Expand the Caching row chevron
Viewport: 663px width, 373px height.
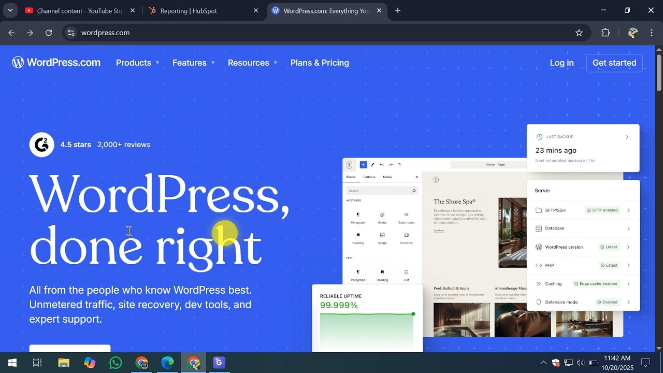click(628, 284)
